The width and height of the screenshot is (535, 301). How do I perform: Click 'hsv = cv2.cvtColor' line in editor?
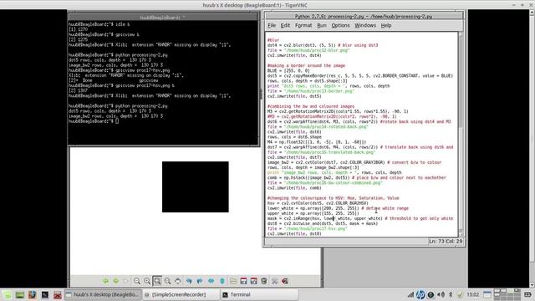pyautogui.click(x=318, y=203)
